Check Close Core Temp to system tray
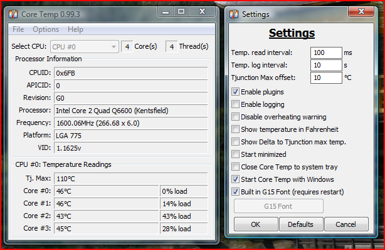 coord(235,167)
